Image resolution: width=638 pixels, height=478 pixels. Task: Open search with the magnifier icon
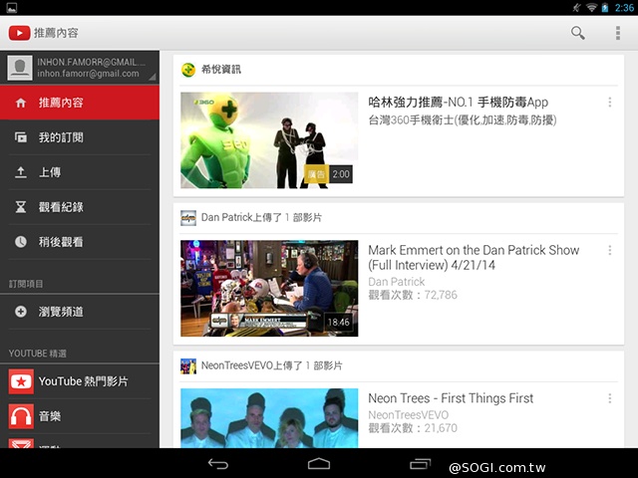(578, 33)
